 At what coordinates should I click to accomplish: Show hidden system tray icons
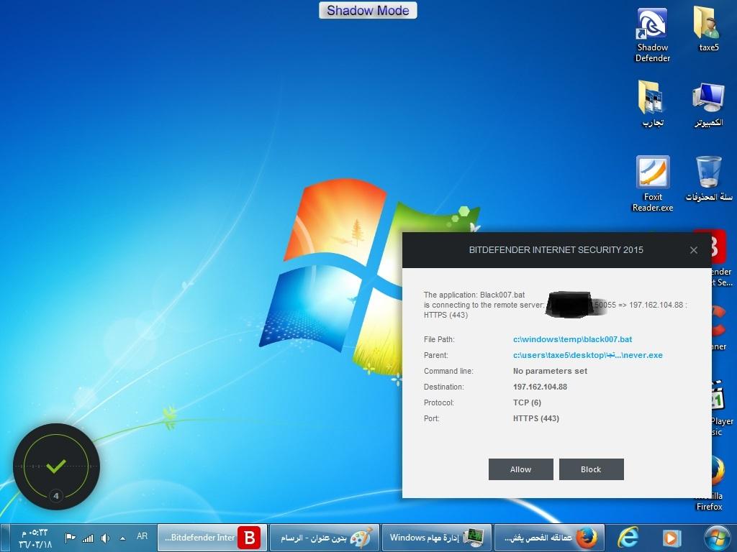click(x=122, y=538)
